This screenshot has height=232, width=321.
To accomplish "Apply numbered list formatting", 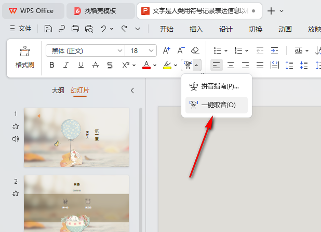I will point(238,50).
